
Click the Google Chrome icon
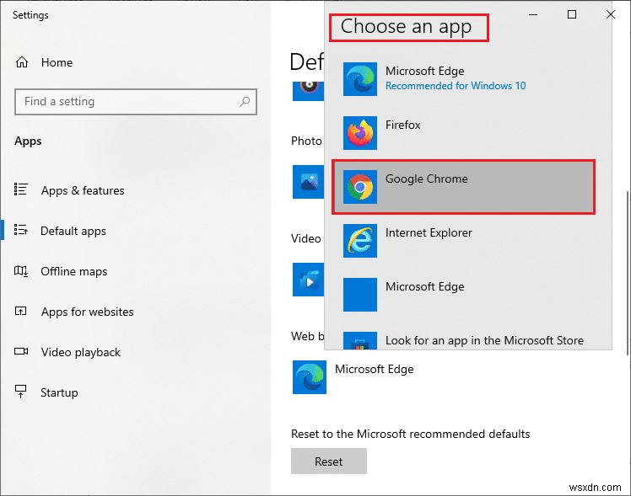point(360,187)
